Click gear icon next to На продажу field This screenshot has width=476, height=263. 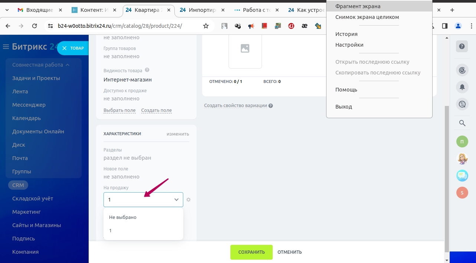tap(188, 200)
